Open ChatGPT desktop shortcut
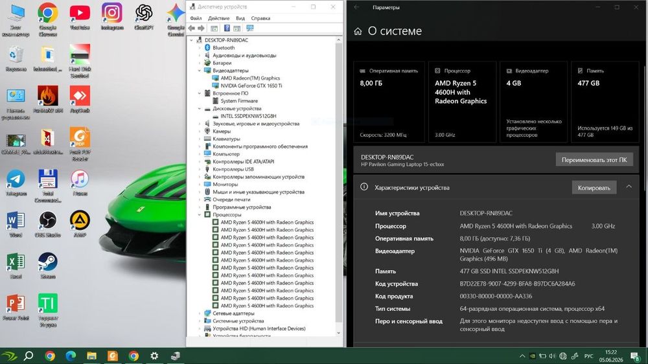 click(144, 17)
